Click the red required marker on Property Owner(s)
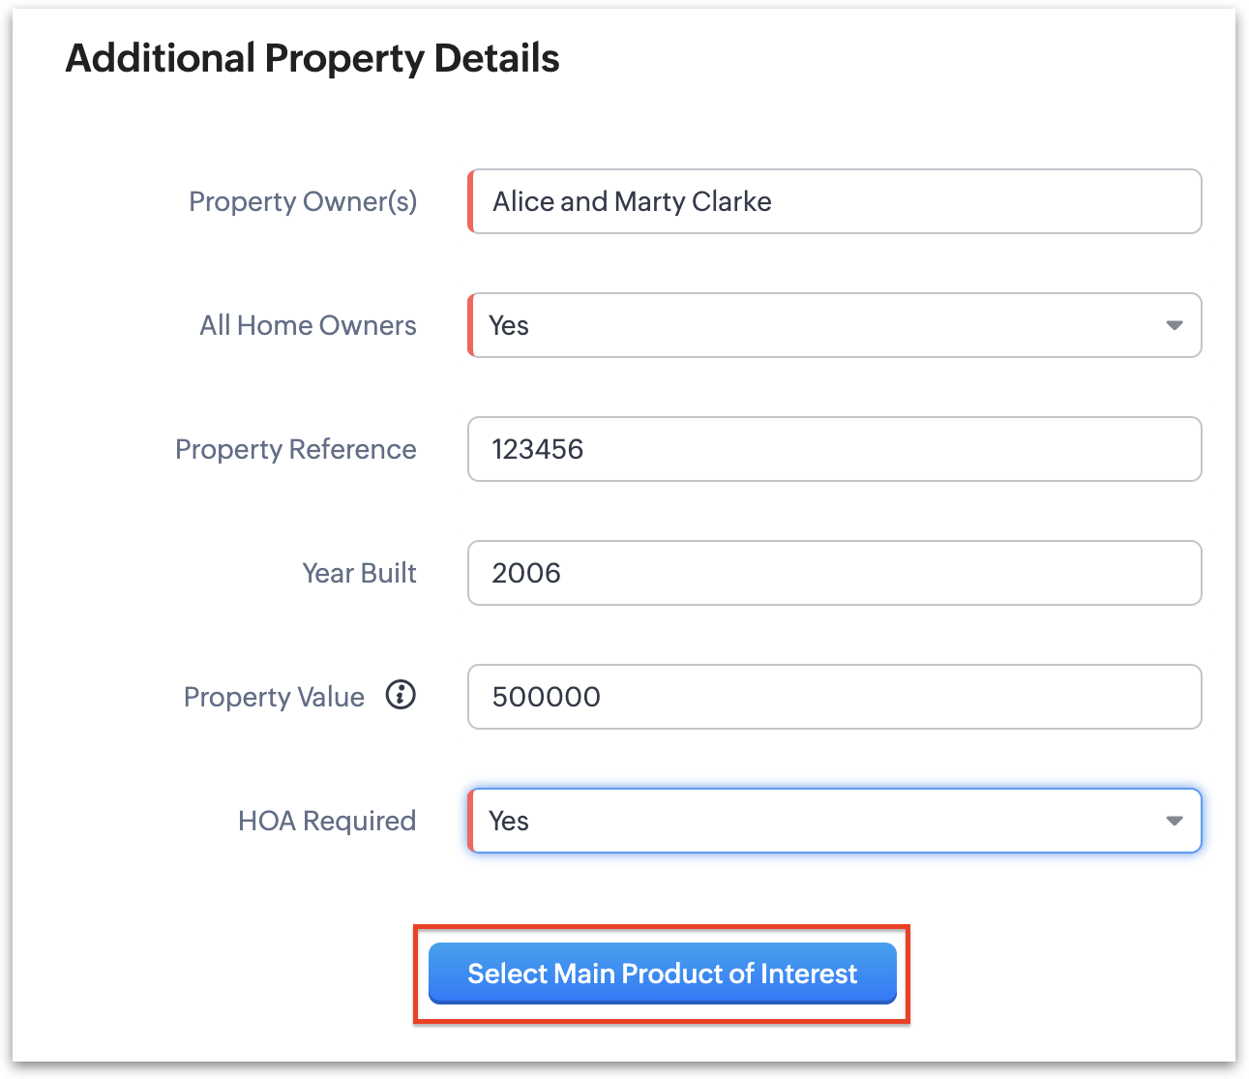1249x1079 pixels. click(x=470, y=201)
